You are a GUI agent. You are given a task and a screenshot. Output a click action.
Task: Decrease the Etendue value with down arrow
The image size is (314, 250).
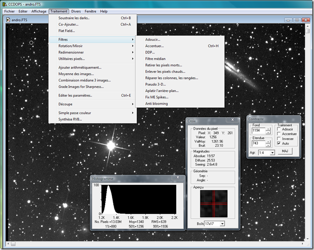tap(268, 145)
